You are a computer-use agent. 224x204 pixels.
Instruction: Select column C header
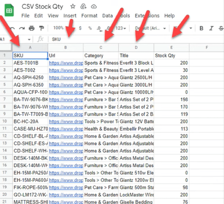click(x=101, y=47)
